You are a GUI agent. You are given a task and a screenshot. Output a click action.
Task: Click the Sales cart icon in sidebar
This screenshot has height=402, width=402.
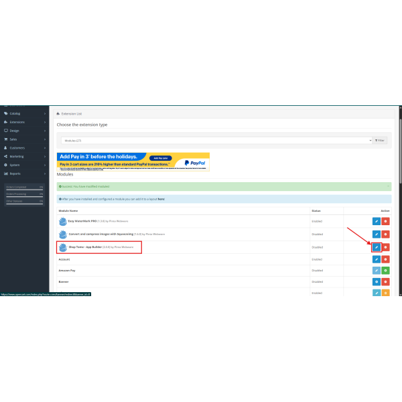click(x=5, y=139)
